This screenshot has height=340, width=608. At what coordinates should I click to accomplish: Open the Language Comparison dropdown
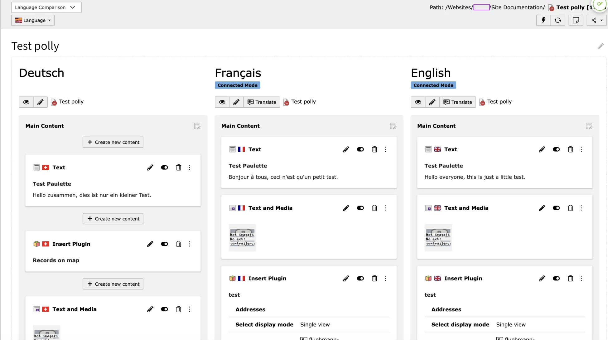click(x=46, y=7)
